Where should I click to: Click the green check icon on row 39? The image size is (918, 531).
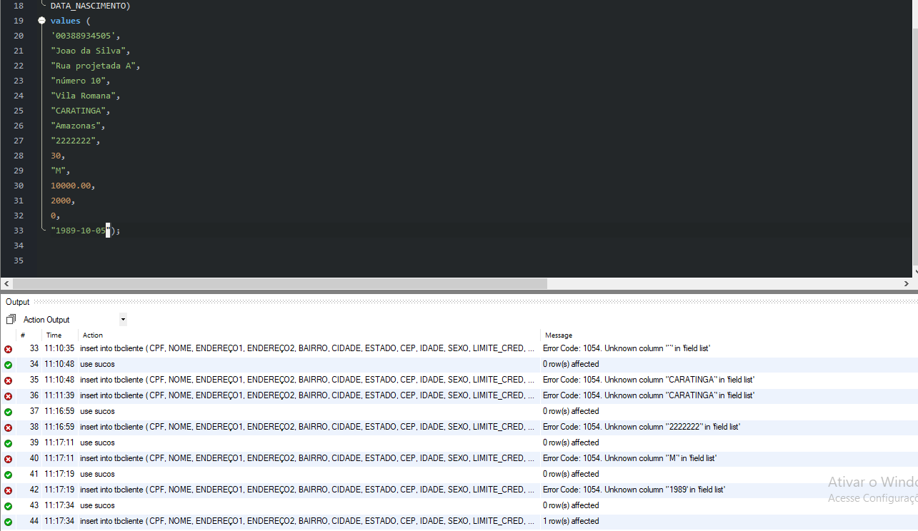click(x=8, y=443)
